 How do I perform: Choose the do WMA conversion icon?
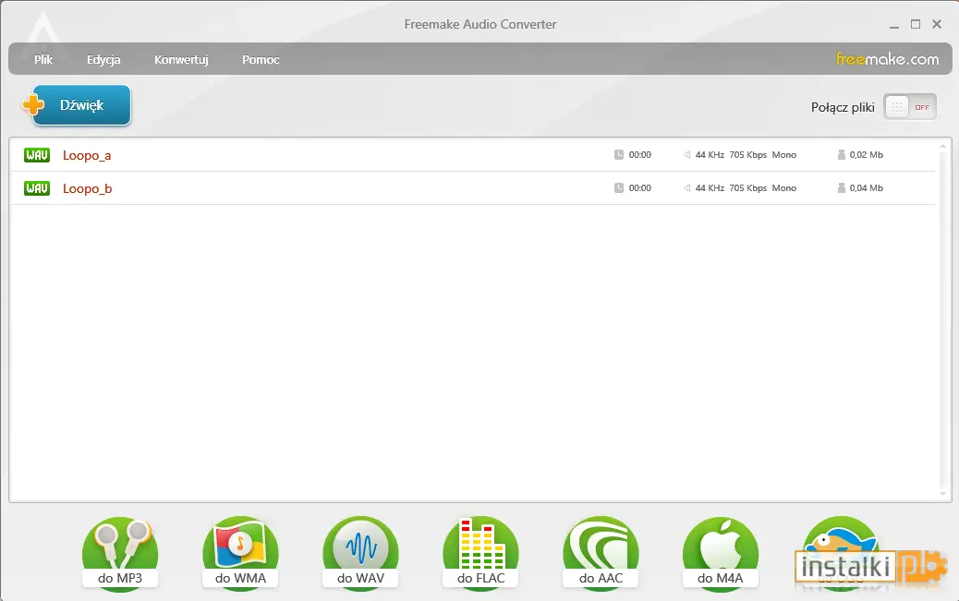tap(240, 553)
